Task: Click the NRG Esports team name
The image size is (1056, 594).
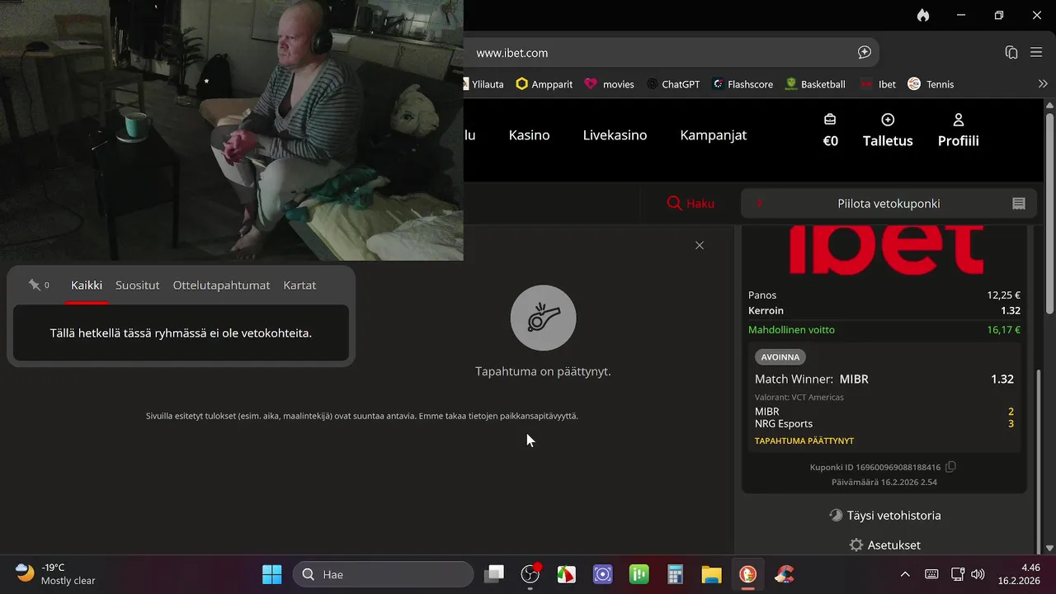Action: [784, 424]
